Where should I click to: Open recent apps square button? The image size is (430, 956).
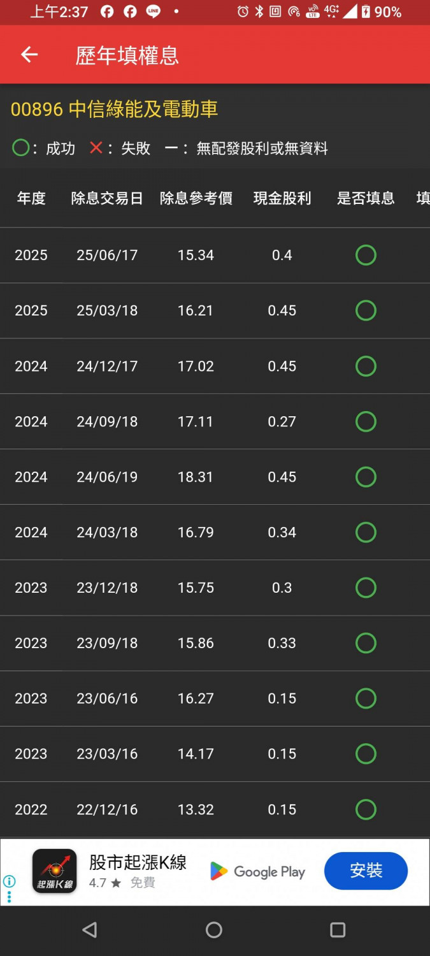pos(338,930)
